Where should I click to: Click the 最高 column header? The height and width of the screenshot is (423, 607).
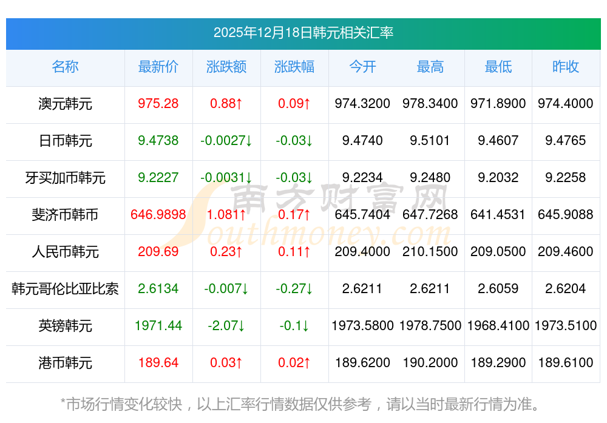tap(430, 67)
